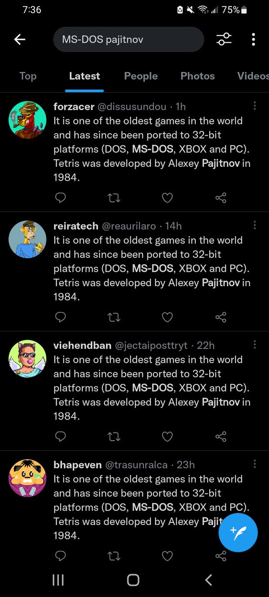This screenshot has width=269, height=597.
Task: Like forzacer's tweet
Action: (x=167, y=198)
